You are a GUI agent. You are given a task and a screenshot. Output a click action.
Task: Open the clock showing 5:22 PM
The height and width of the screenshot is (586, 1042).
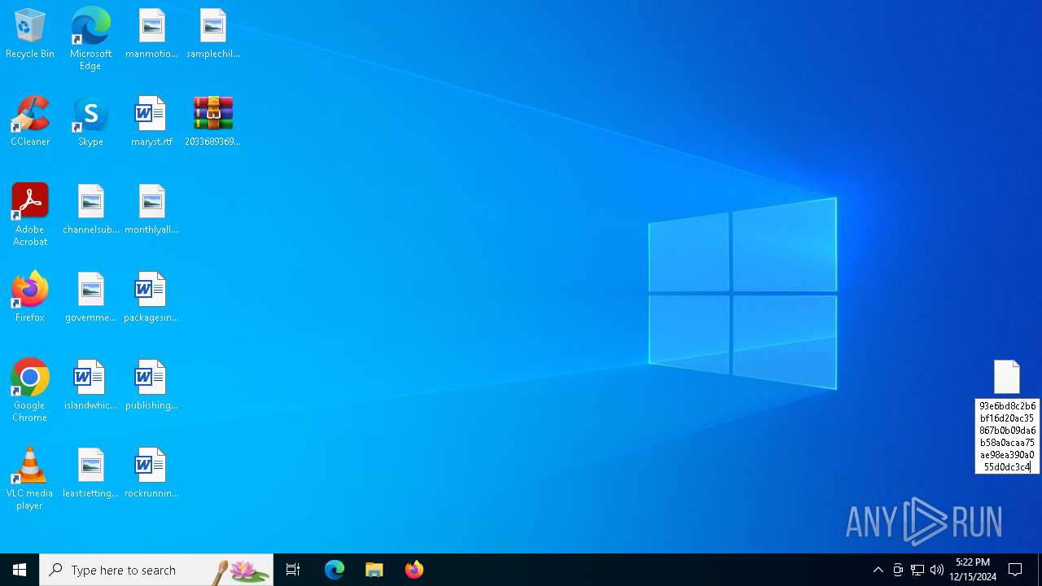pos(973,570)
